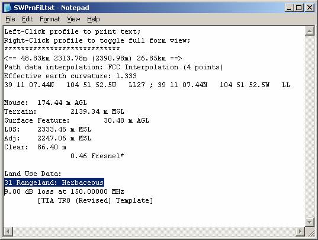Viewport: 318px width, 240px height.
Task: Maximize the Notepad window
Action: [x=299, y=8]
